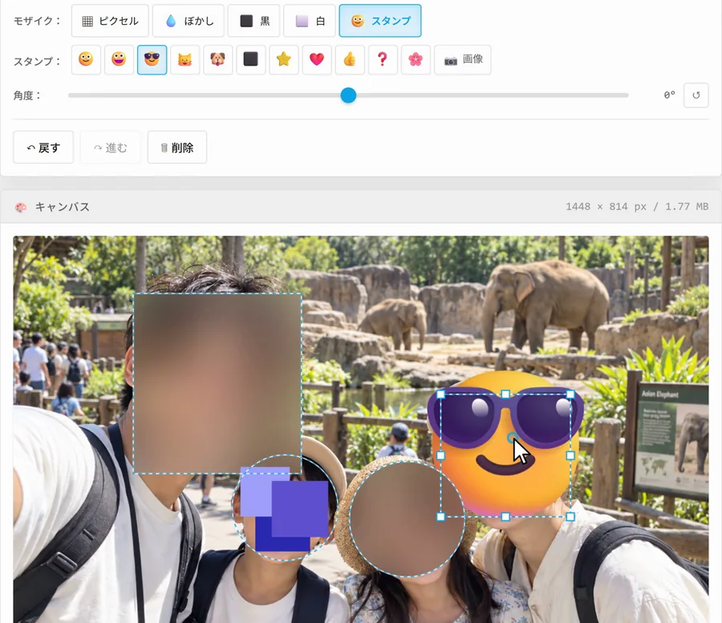Click the bottom-left handle of the sunglasses stamp
Screen dimensions: 722x623
(x=440, y=516)
